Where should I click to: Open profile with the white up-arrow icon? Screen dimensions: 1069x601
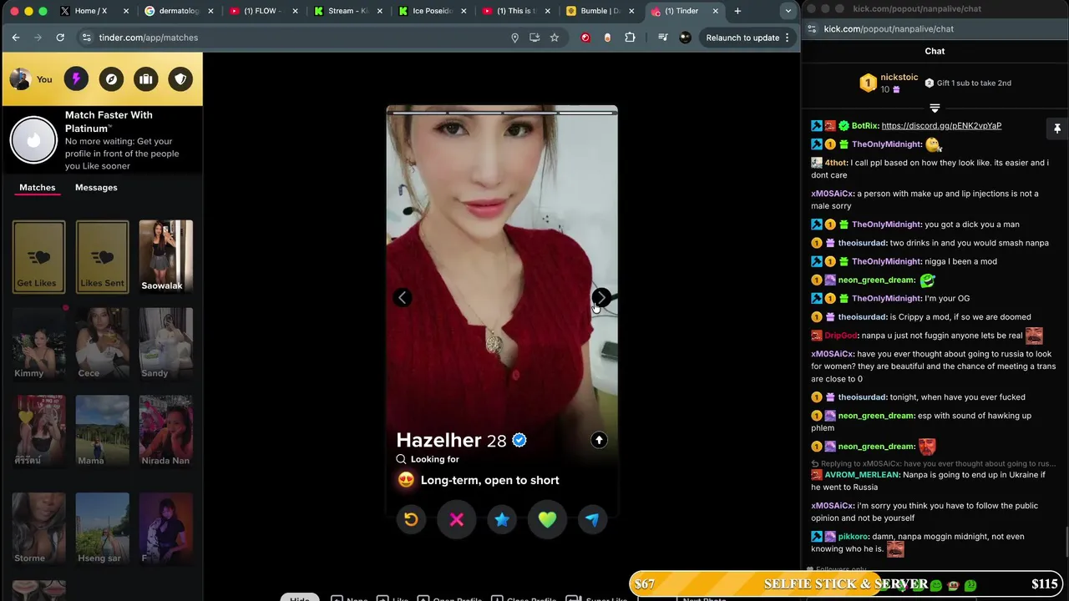click(x=599, y=440)
